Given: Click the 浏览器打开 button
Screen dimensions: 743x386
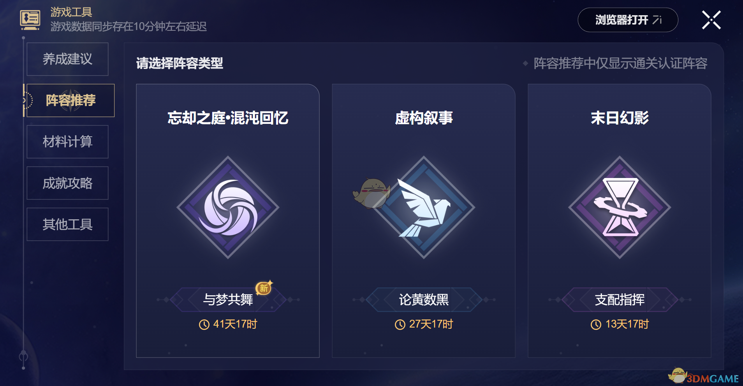Looking at the screenshot, I should pos(628,20).
